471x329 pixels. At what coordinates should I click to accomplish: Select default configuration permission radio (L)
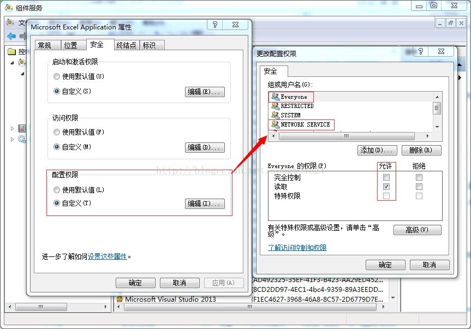click(x=56, y=190)
